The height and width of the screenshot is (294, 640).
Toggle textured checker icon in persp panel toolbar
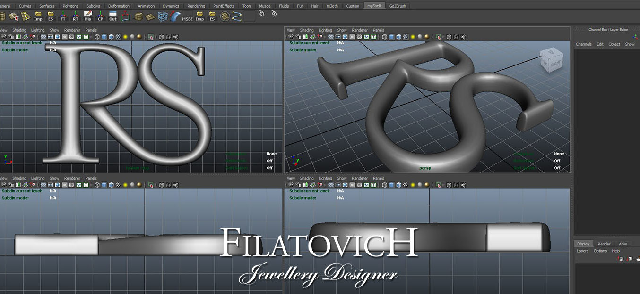coord(406,36)
